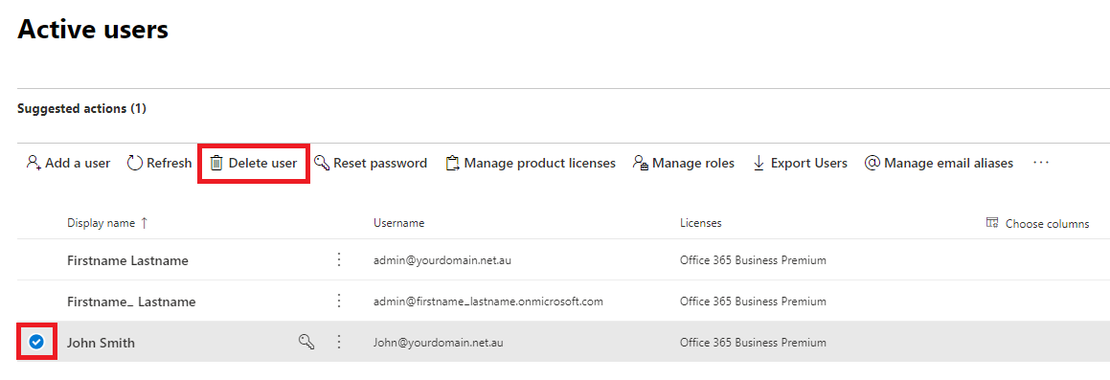The width and height of the screenshot is (1110, 380).
Task: Expand Suggested actions (1) section
Action: (81, 109)
